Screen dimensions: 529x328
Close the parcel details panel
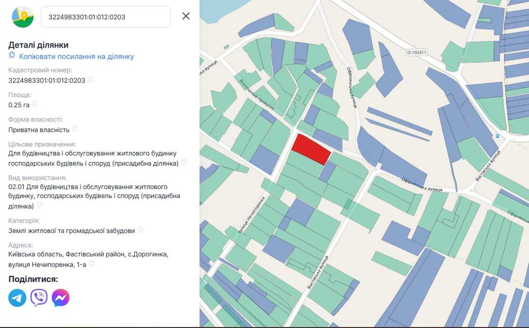click(186, 16)
